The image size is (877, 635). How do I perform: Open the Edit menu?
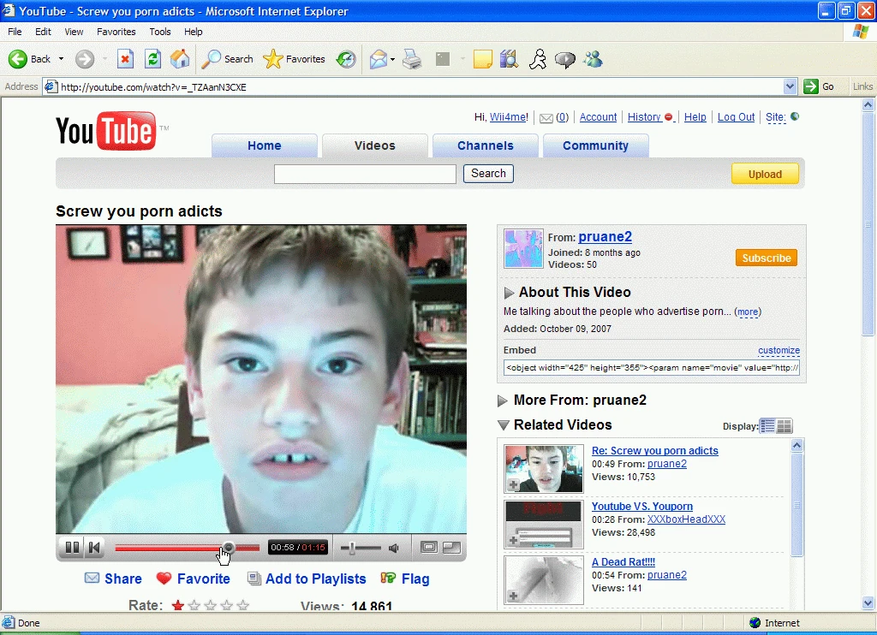tap(43, 32)
